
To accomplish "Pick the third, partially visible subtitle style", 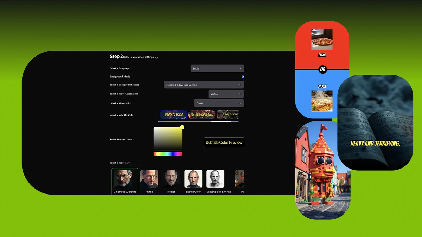I will pyautogui.click(x=228, y=115).
